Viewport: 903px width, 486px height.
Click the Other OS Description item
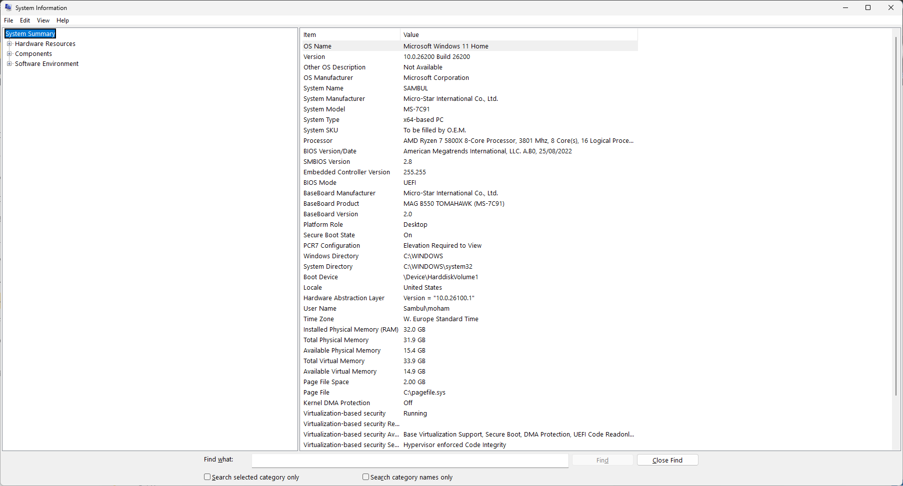point(334,67)
